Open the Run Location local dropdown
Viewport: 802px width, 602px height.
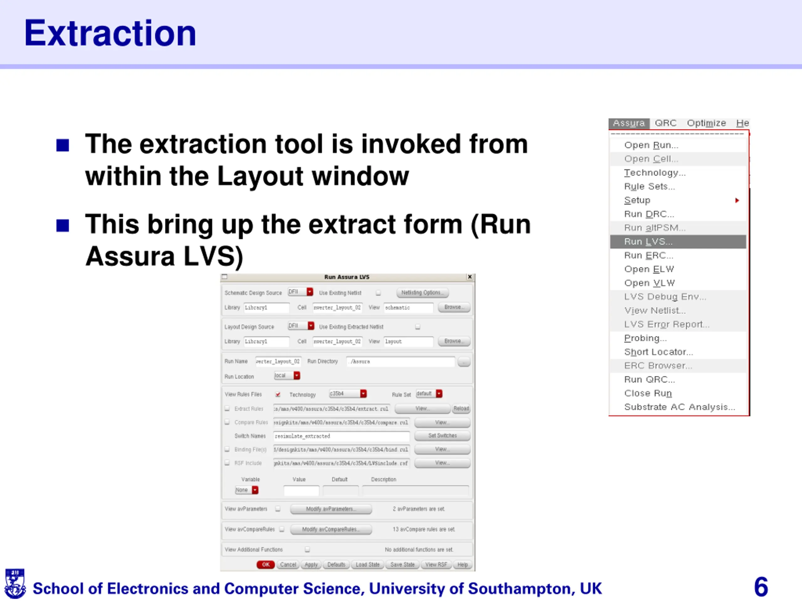287,376
